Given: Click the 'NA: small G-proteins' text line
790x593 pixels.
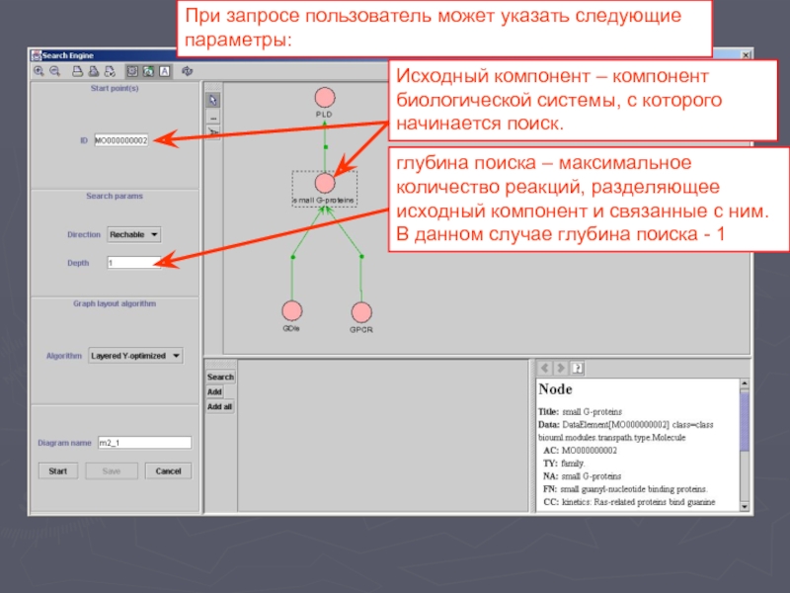Looking at the screenshot, I should [x=582, y=476].
